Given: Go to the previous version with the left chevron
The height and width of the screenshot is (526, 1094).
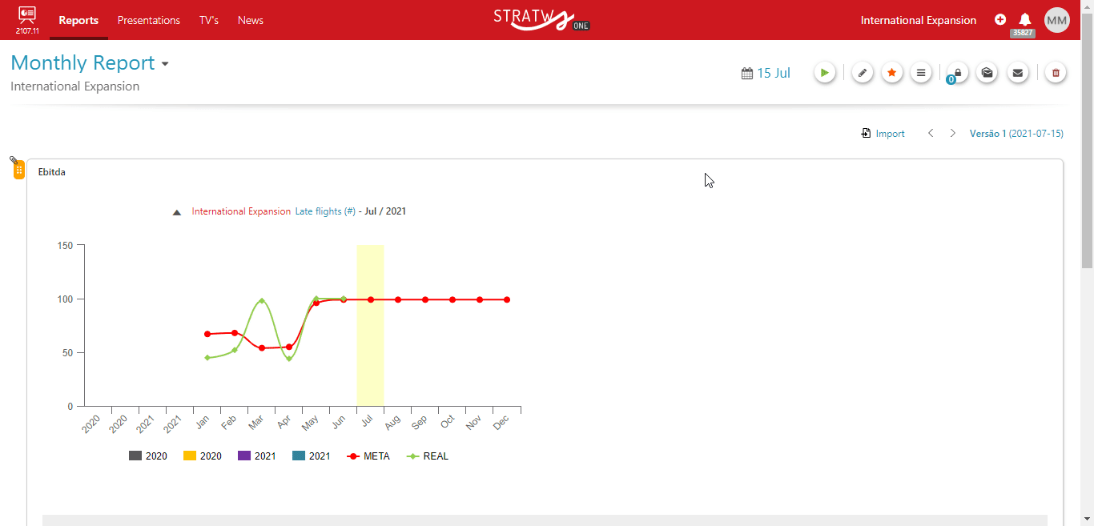Looking at the screenshot, I should coord(931,133).
